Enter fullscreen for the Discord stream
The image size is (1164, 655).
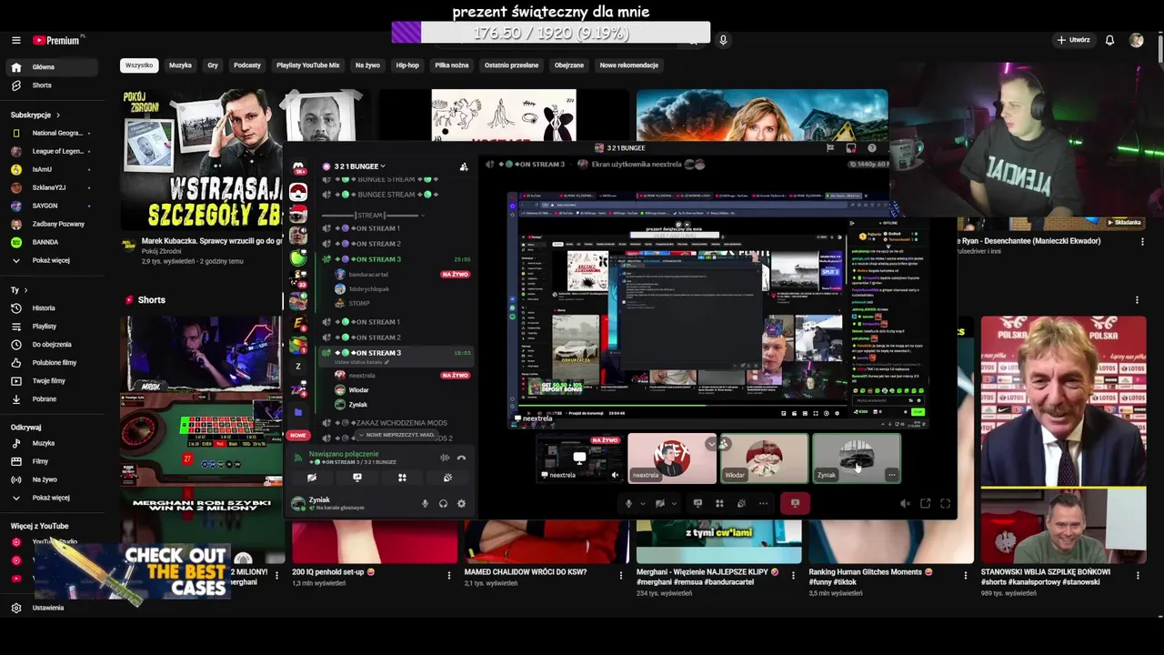pos(945,503)
